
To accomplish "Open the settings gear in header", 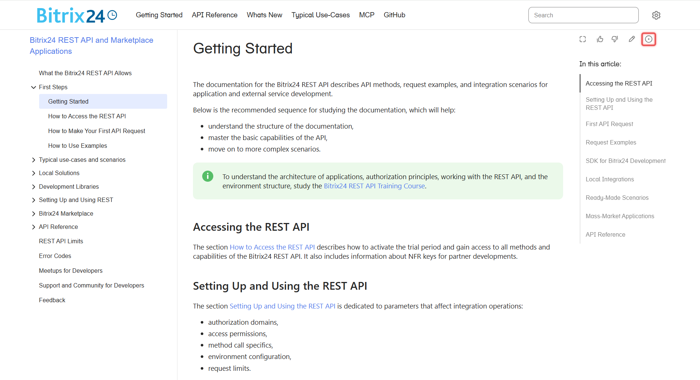I will pos(656,15).
